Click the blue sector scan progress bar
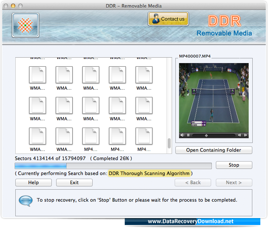This screenshot has height=229, width=268. coord(113,166)
